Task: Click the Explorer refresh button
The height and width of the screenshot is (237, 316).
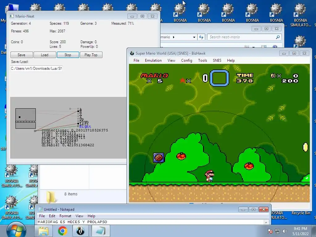Action: point(201,37)
